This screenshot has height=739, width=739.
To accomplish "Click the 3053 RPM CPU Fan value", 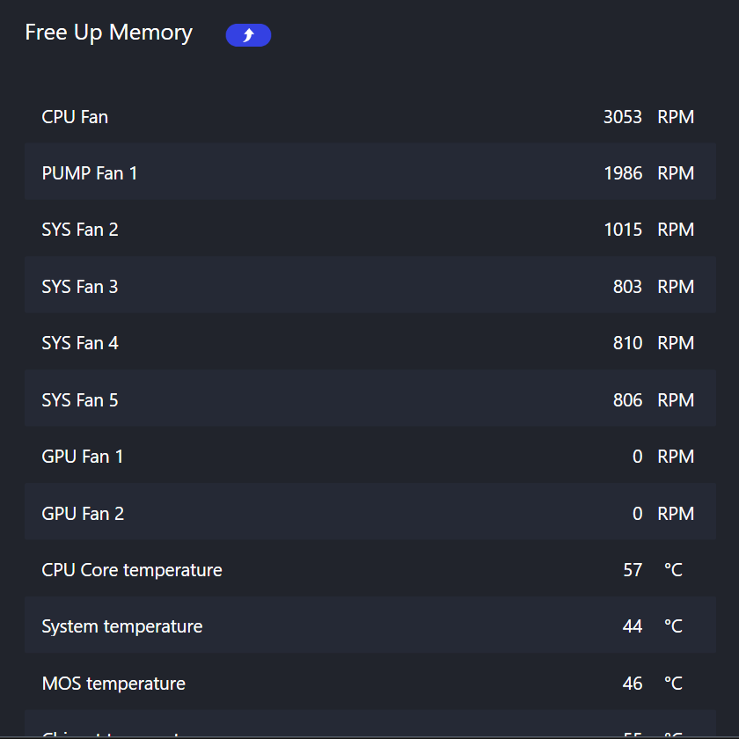I will click(648, 117).
